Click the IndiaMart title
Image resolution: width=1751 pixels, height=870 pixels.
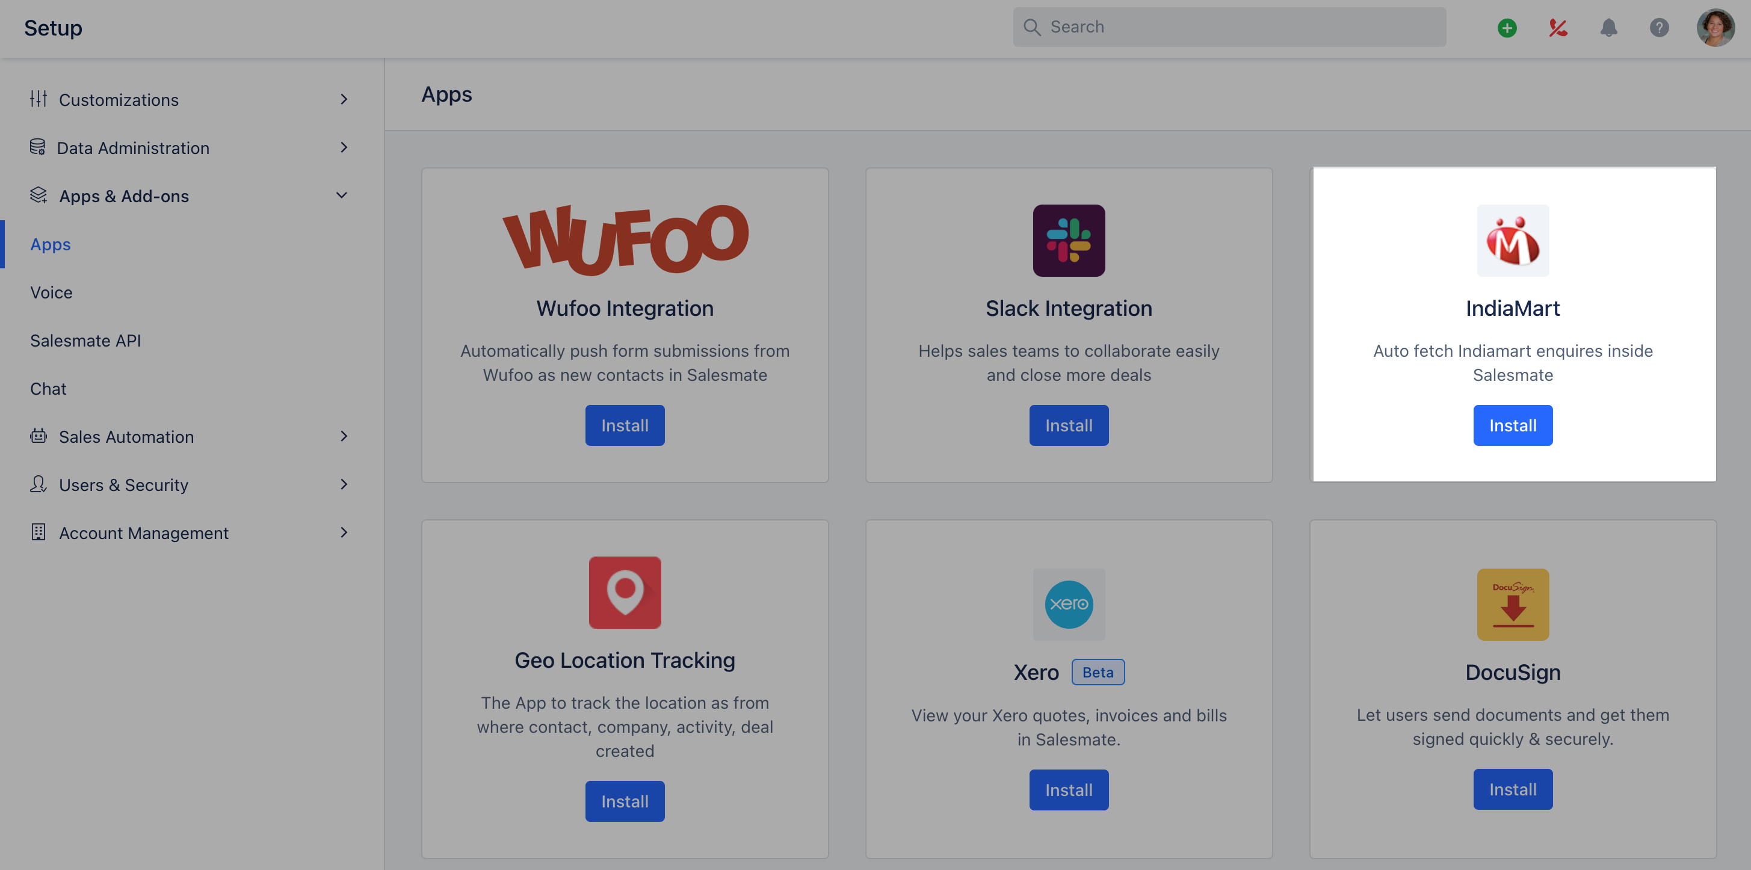point(1513,309)
